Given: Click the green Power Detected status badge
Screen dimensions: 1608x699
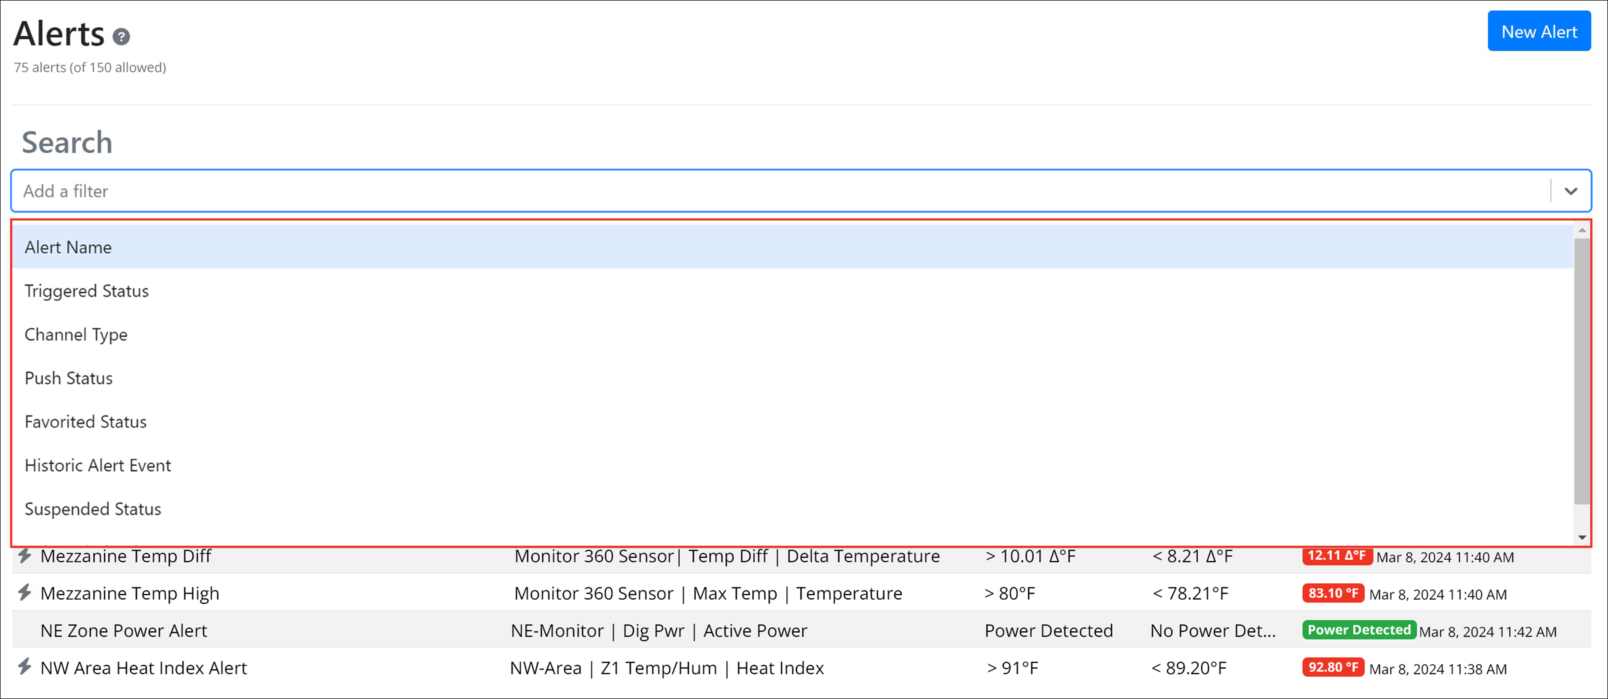Looking at the screenshot, I should [x=1359, y=630].
